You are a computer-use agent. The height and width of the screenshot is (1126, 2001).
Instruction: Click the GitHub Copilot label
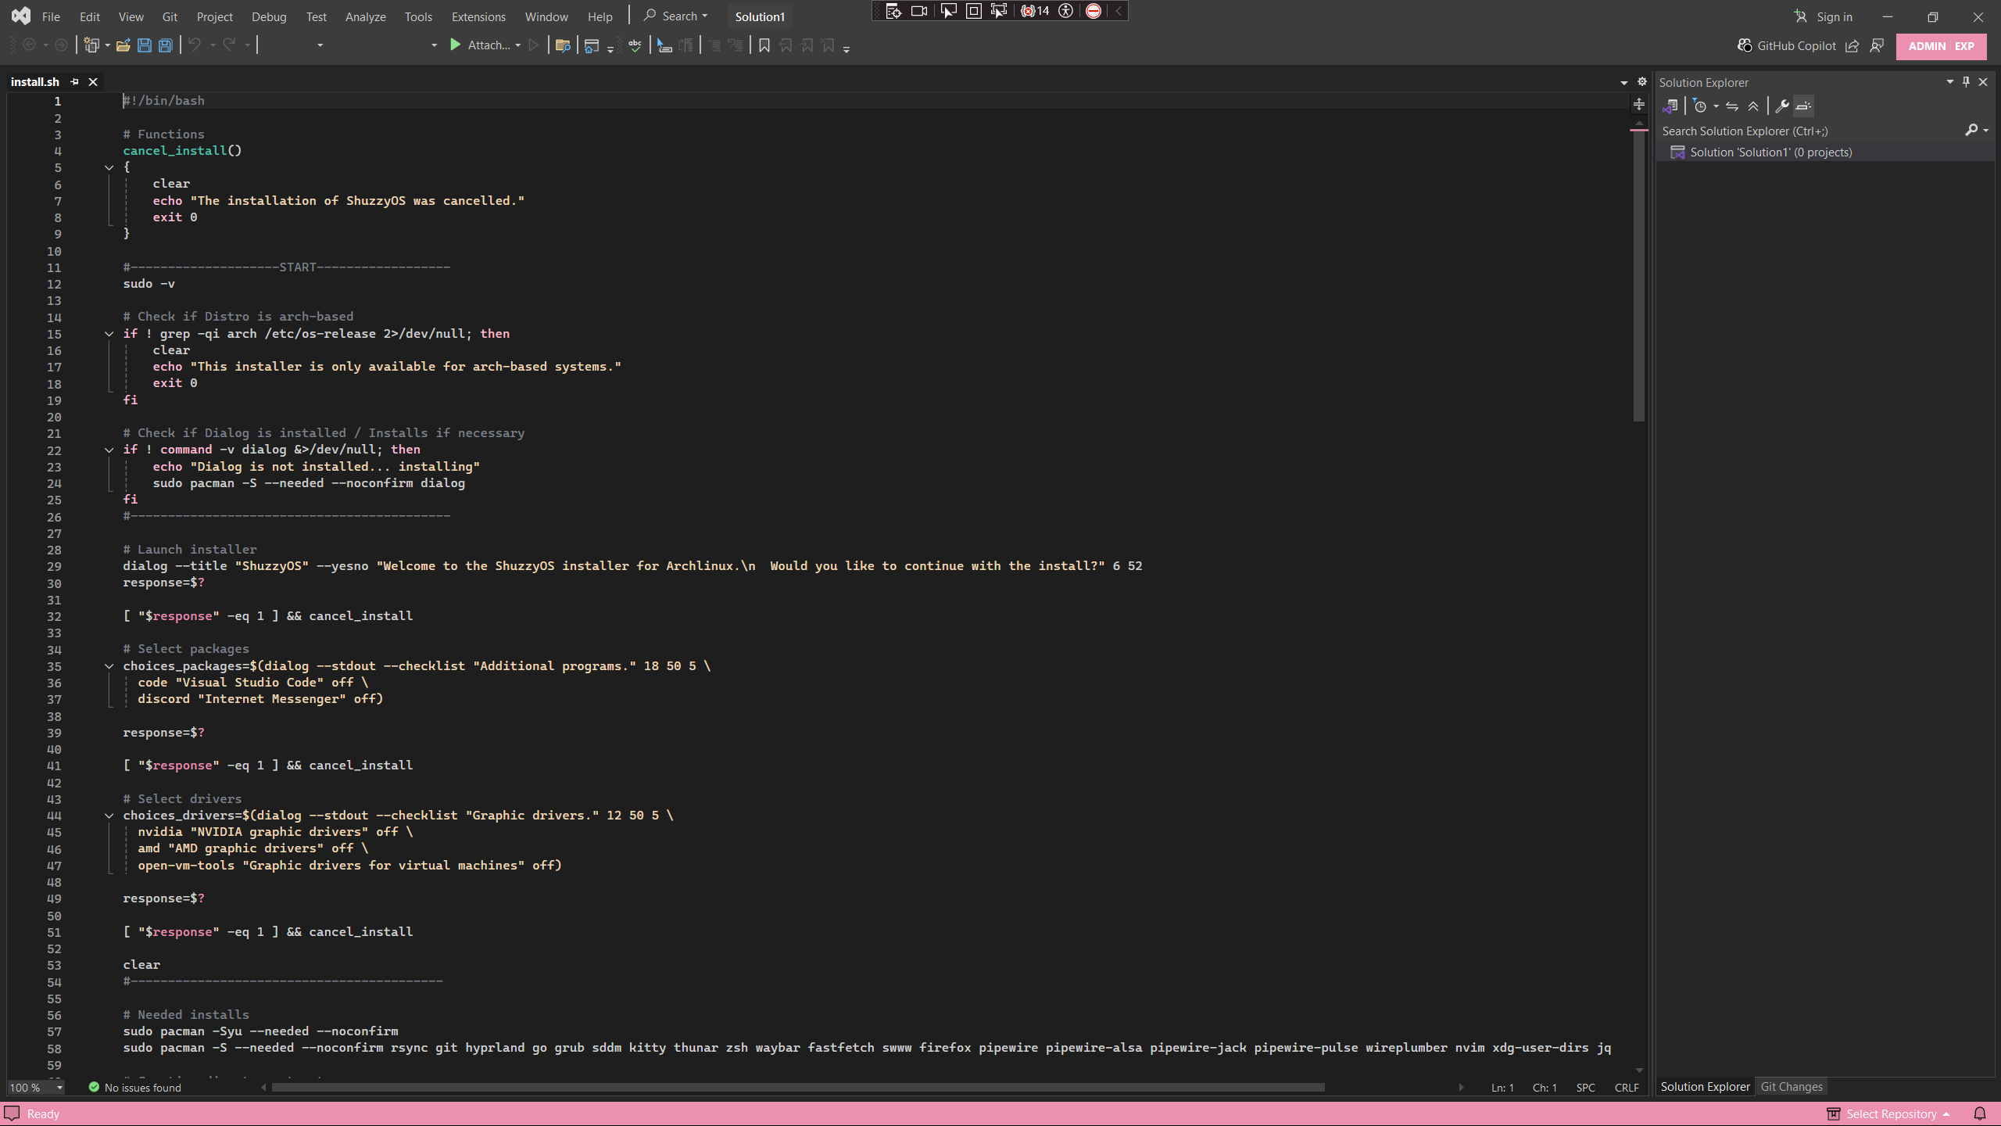pos(1796,45)
